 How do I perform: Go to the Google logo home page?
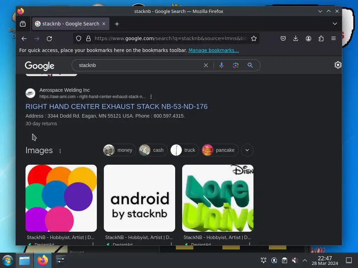point(40,66)
